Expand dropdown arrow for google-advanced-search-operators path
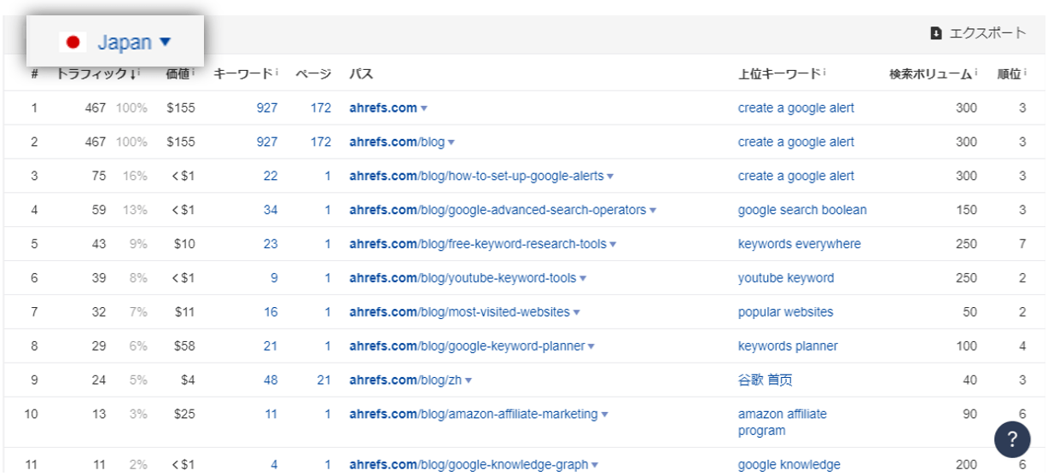Image resolution: width=1048 pixels, height=476 pixels. tap(653, 211)
